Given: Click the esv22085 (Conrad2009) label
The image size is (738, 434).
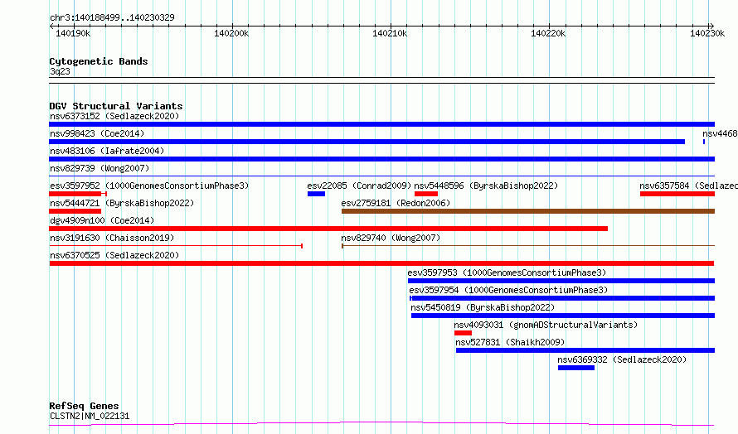Looking at the screenshot, I should pyautogui.click(x=359, y=186).
